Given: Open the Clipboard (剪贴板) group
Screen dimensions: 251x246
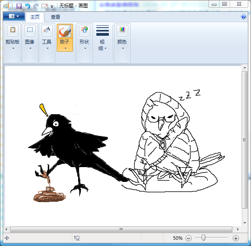Looking at the screenshot, I should pyautogui.click(x=12, y=42).
